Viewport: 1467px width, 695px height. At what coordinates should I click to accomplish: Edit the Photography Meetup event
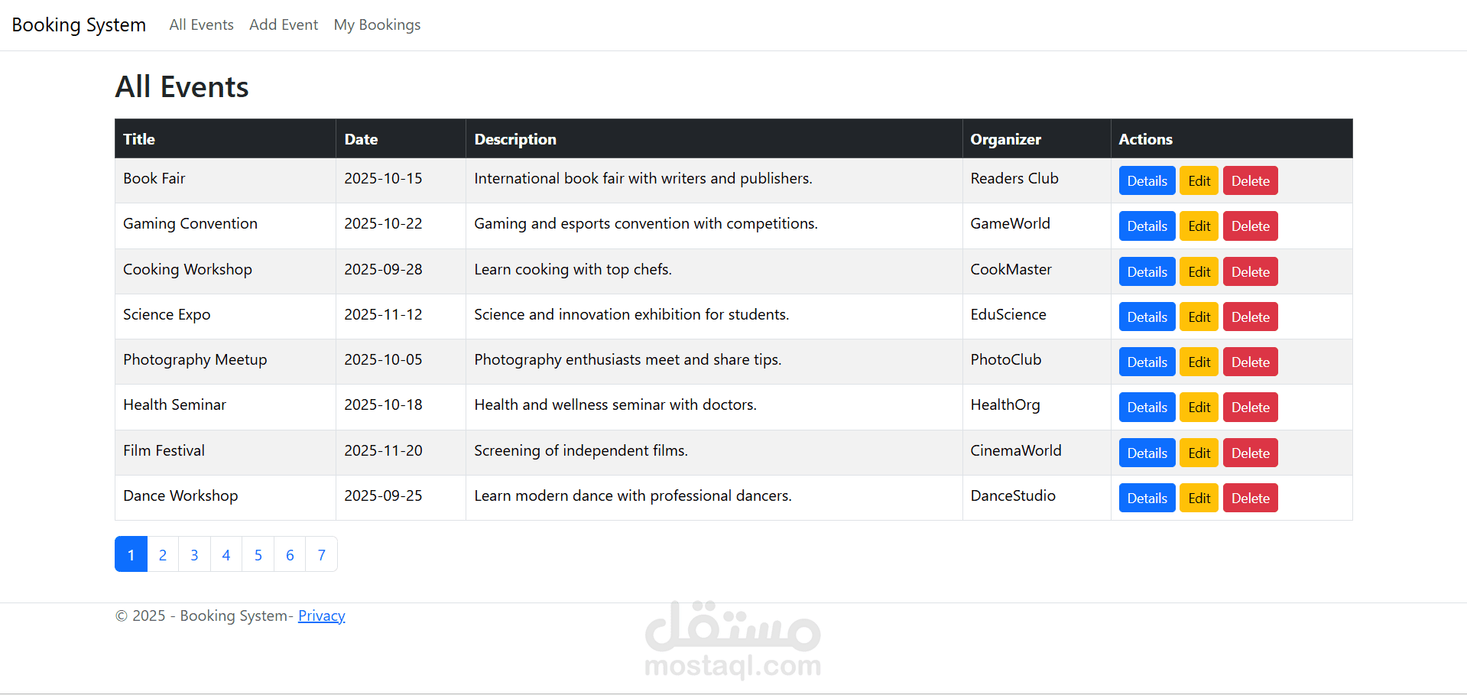(1199, 362)
